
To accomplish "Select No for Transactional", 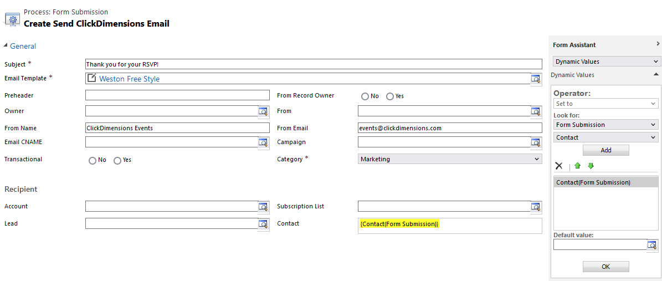I will click(93, 161).
